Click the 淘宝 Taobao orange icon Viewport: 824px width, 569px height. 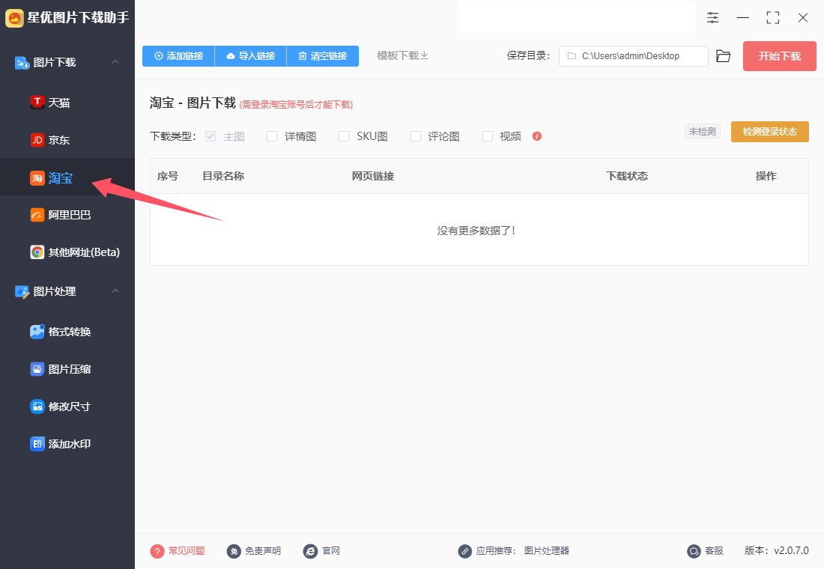click(37, 178)
